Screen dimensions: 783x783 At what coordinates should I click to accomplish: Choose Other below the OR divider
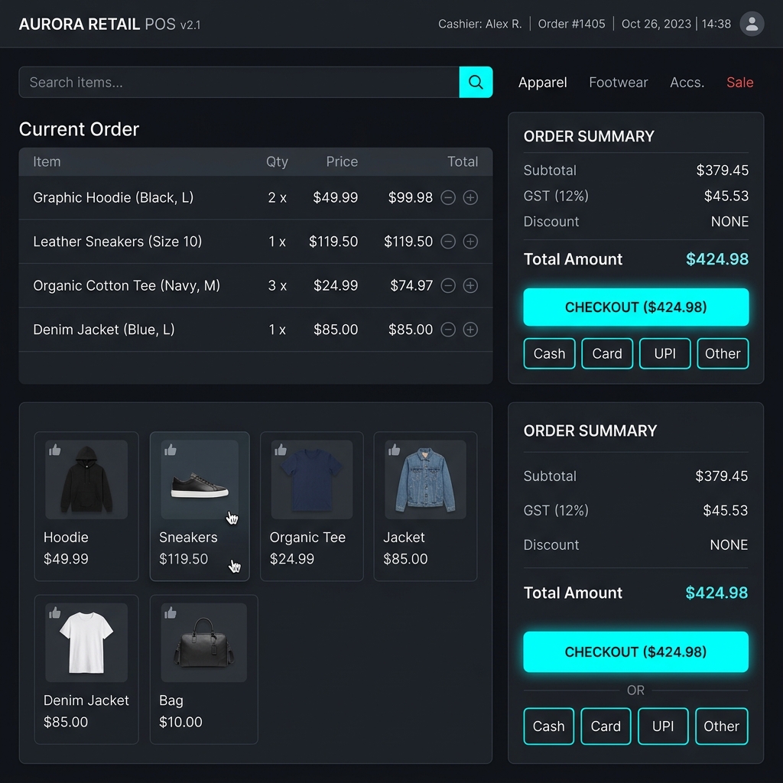point(722,726)
